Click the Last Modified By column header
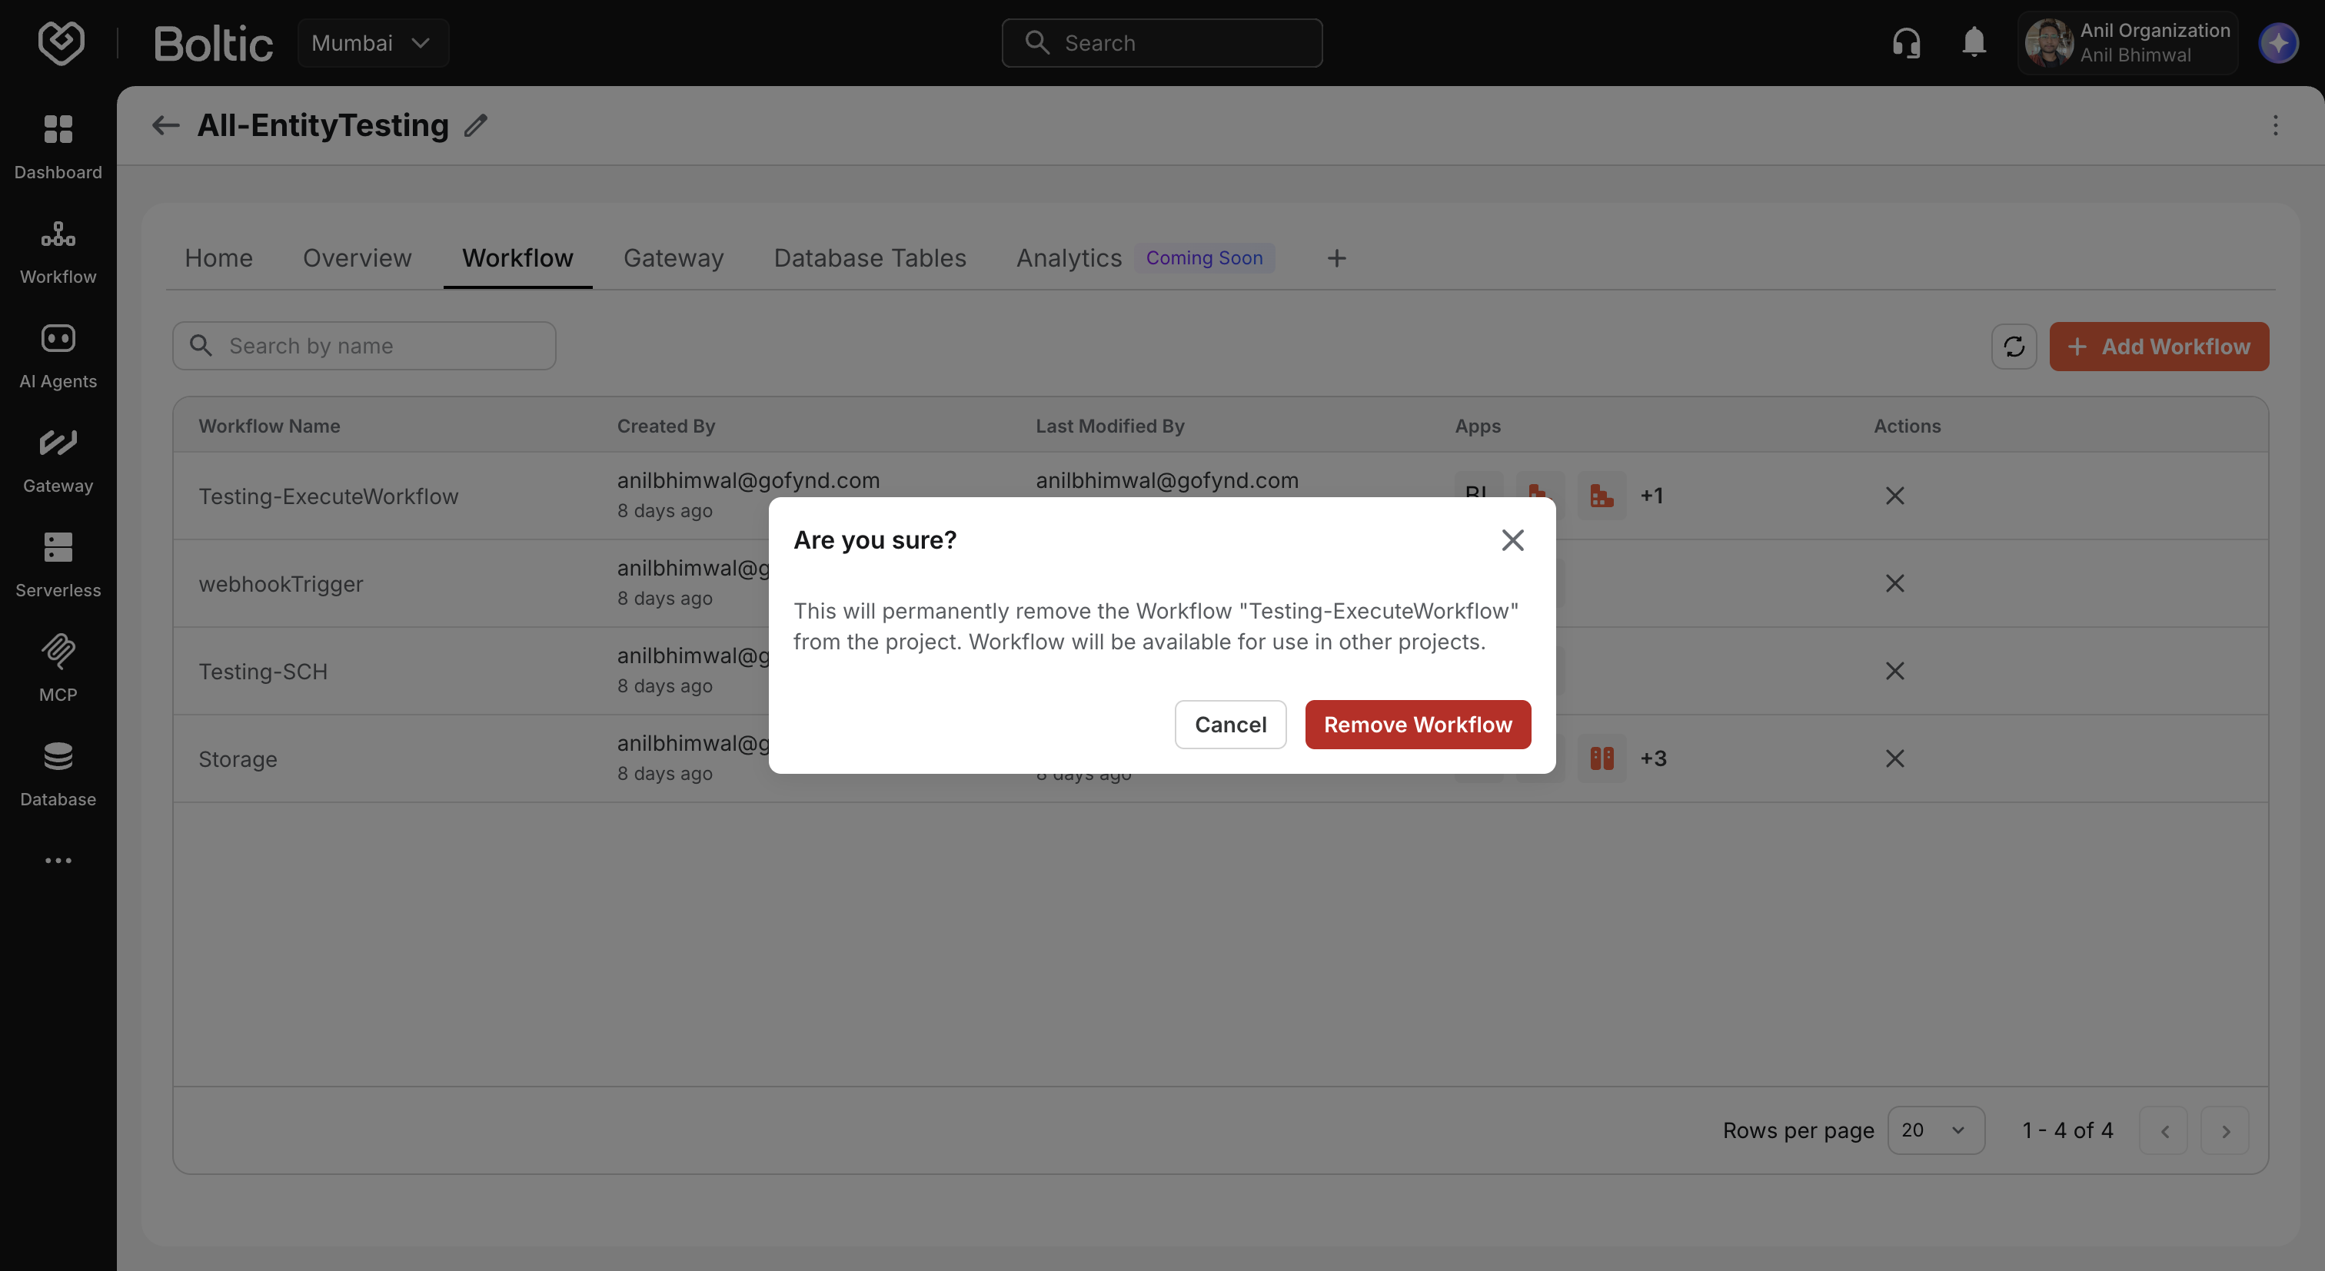Screen dimensions: 2325x1271 [1109, 426]
